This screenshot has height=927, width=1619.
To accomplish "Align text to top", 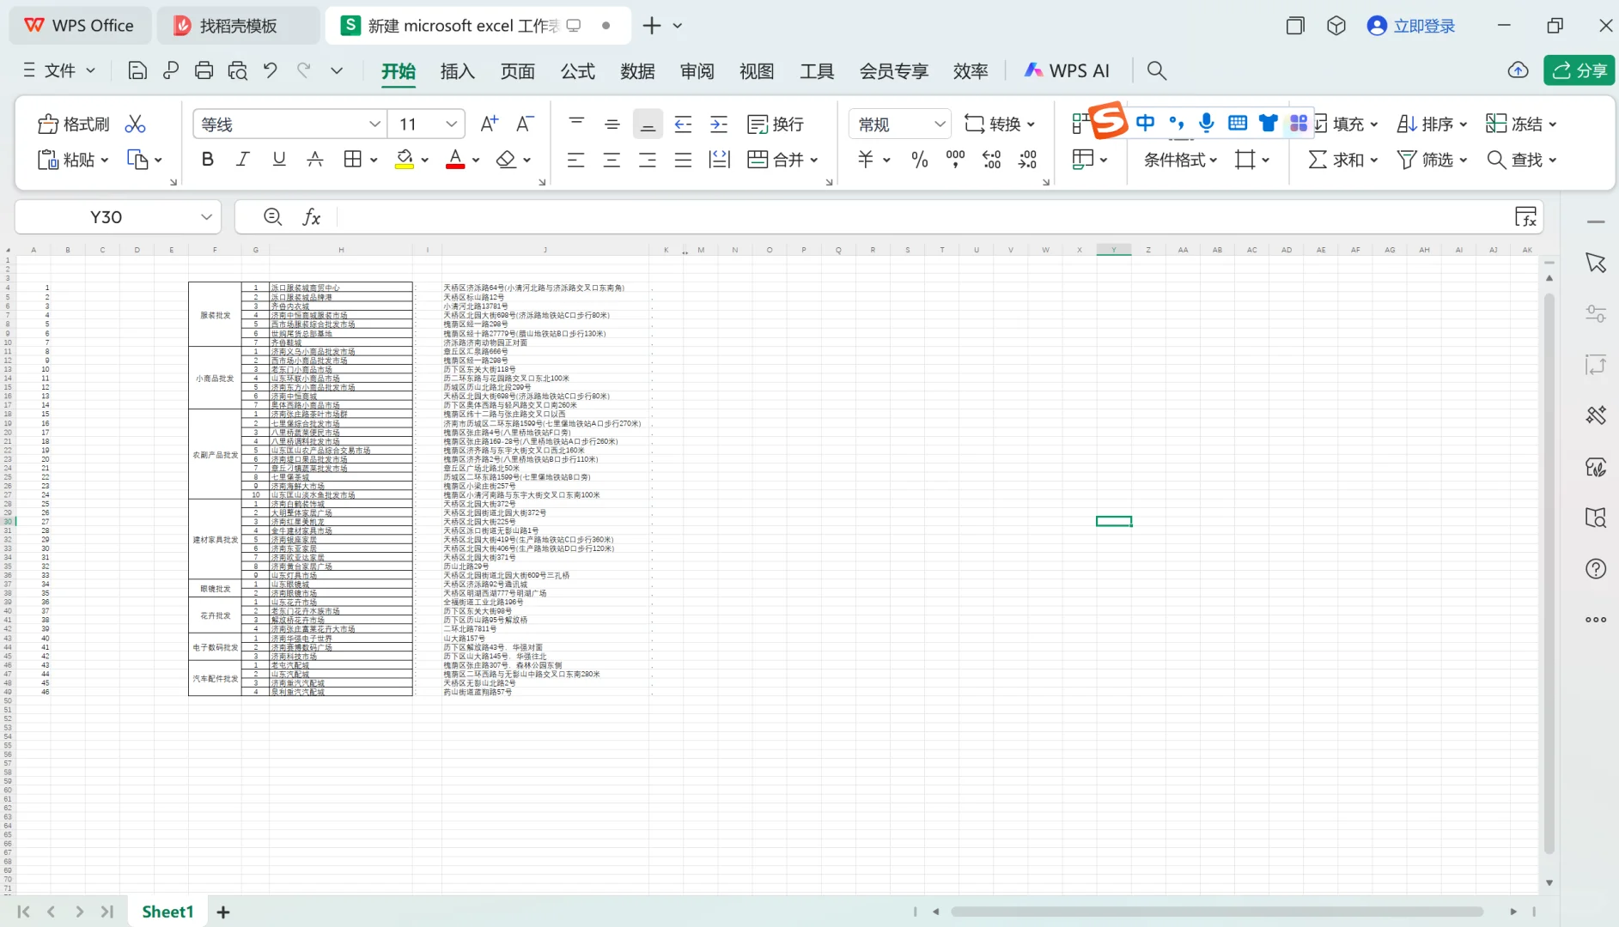I will click(576, 124).
